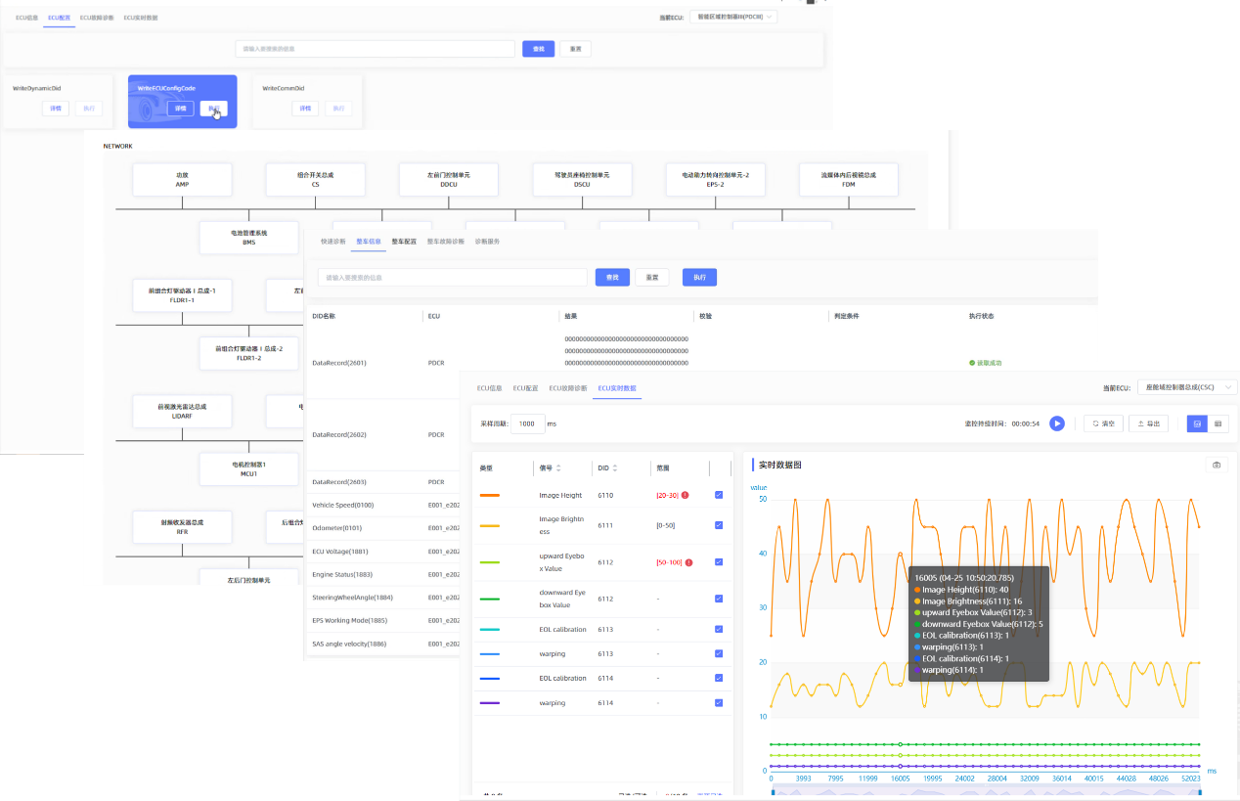Select LIDARF 前视激光雷达总成 node
The width and height of the screenshot is (1240, 801).
[x=182, y=412]
